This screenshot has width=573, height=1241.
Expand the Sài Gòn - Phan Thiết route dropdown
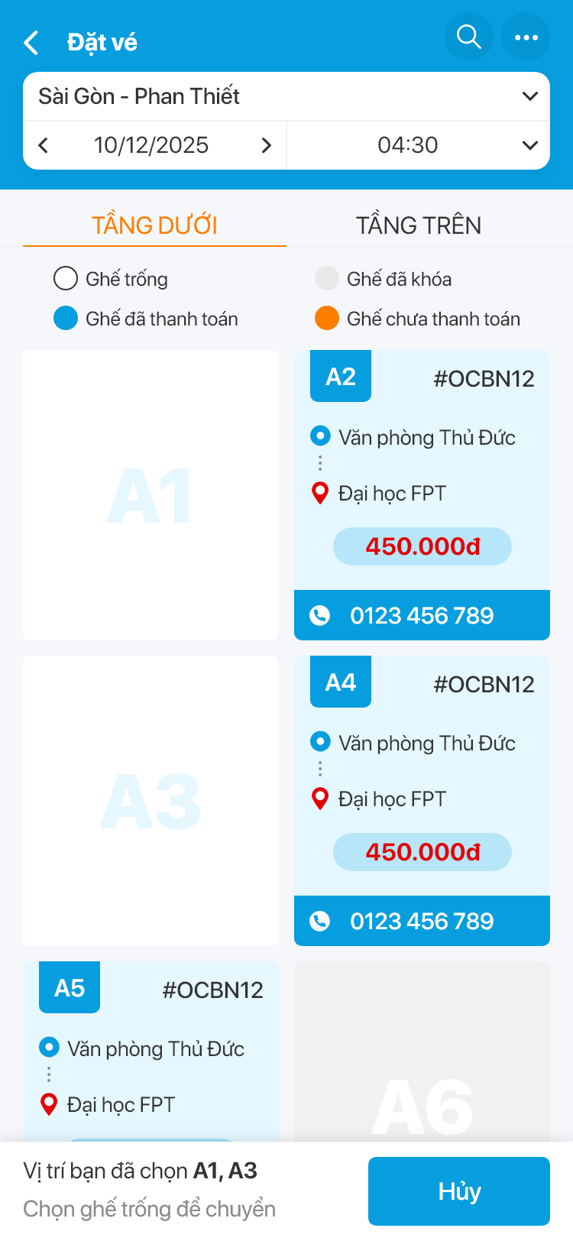286,96
